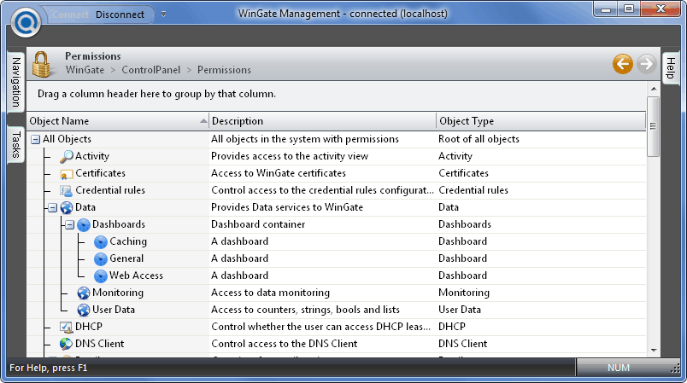Sort by the Object Type column header
Viewport: 687px width, 383px height.
coord(541,121)
